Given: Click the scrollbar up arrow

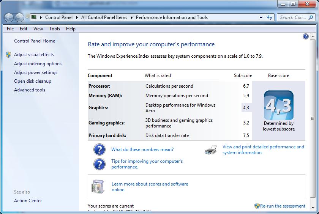Looking at the screenshot, I should click(313, 36).
